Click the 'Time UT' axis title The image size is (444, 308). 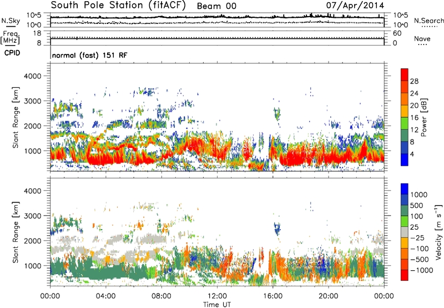[x=217, y=305]
